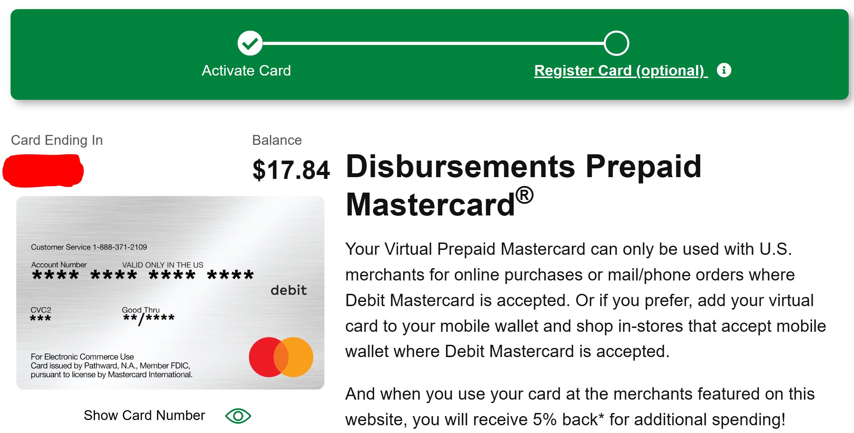Click the masked CVC2 value
854x433 pixels.
click(x=40, y=318)
